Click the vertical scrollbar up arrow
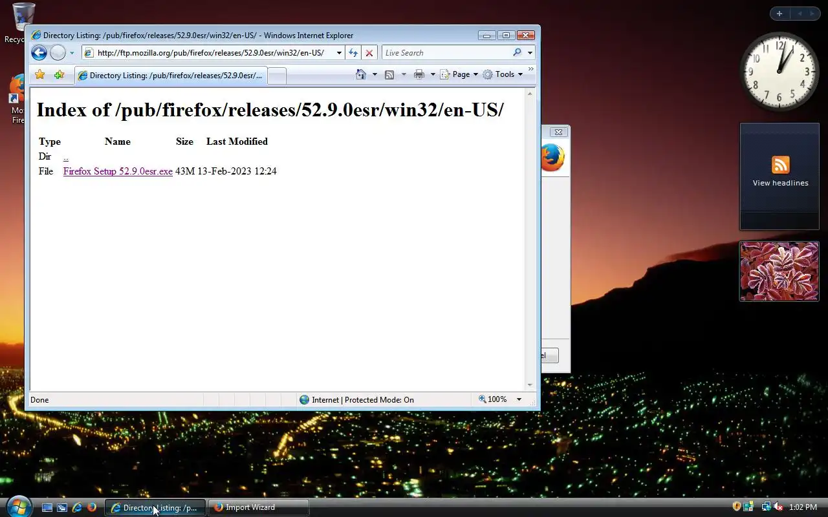 pyautogui.click(x=530, y=94)
